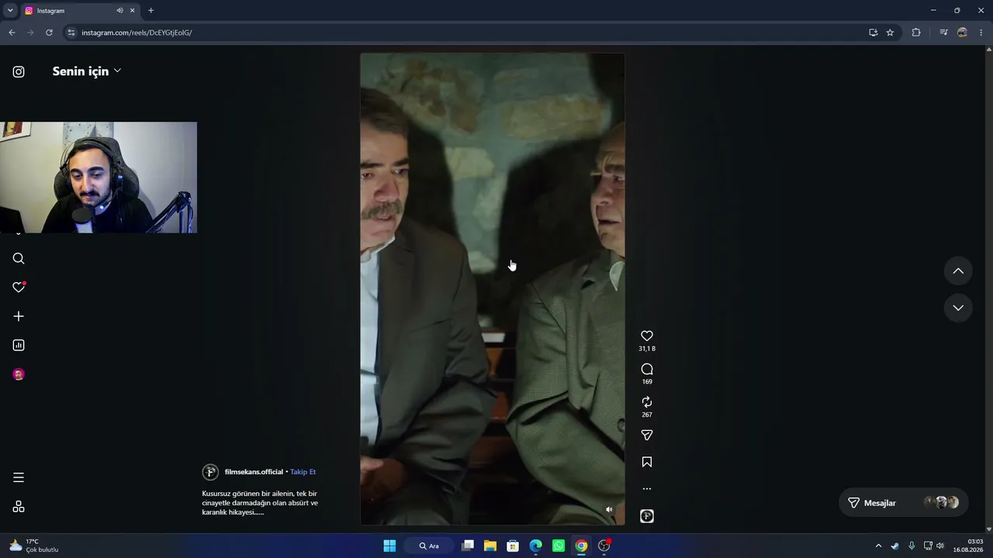The height and width of the screenshot is (558, 993).
Task: Follow the account with 'Takip Et'
Action: coord(303,472)
